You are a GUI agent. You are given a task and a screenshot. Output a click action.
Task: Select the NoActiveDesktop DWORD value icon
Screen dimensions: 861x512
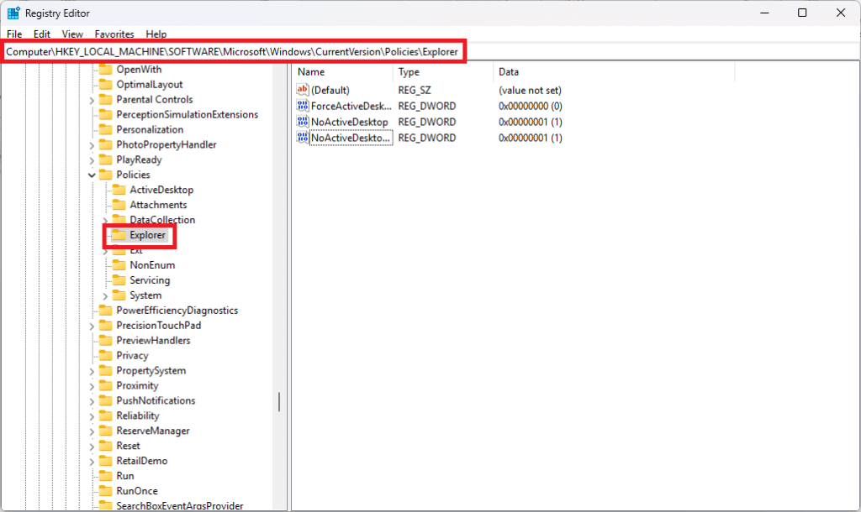(x=302, y=121)
